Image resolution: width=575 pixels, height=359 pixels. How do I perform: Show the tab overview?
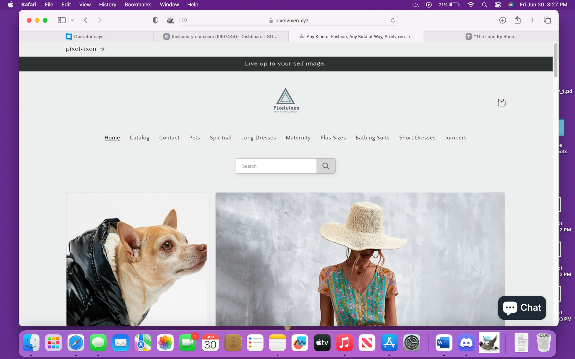point(547,20)
